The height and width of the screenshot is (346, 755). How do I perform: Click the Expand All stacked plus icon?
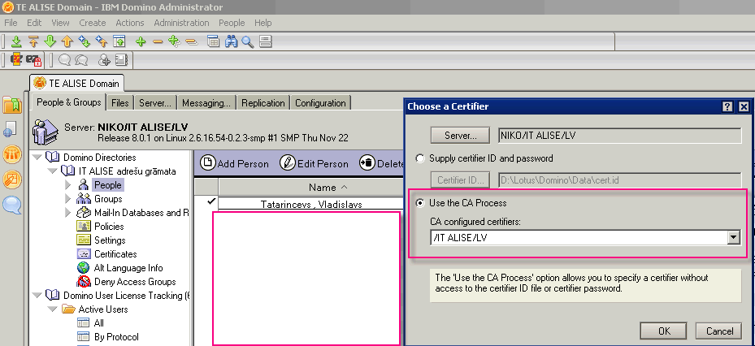click(x=174, y=41)
